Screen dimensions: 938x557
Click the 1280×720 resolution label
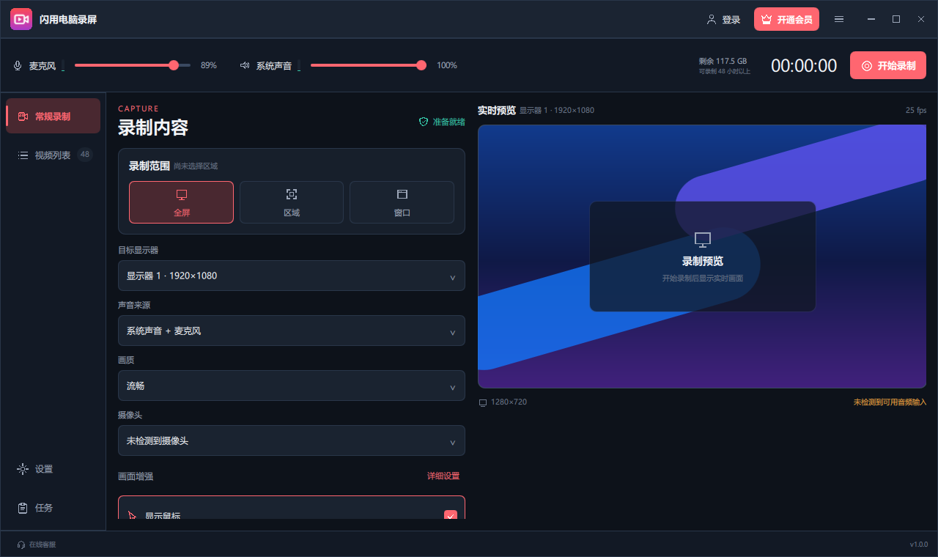click(x=509, y=402)
